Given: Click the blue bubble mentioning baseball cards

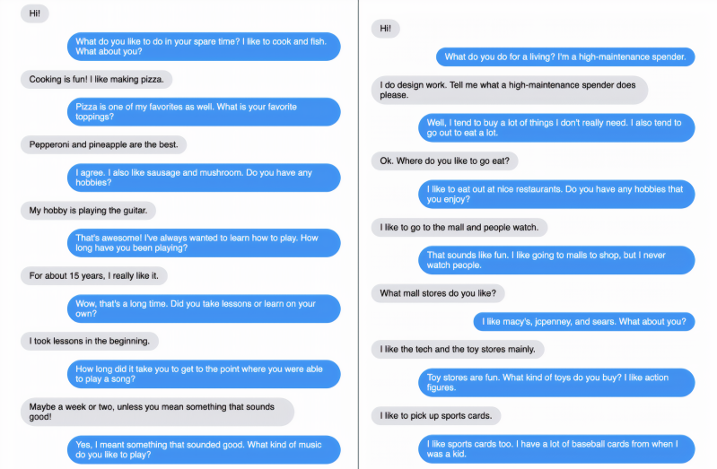Looking at the screenshot, I should point(556,448).
